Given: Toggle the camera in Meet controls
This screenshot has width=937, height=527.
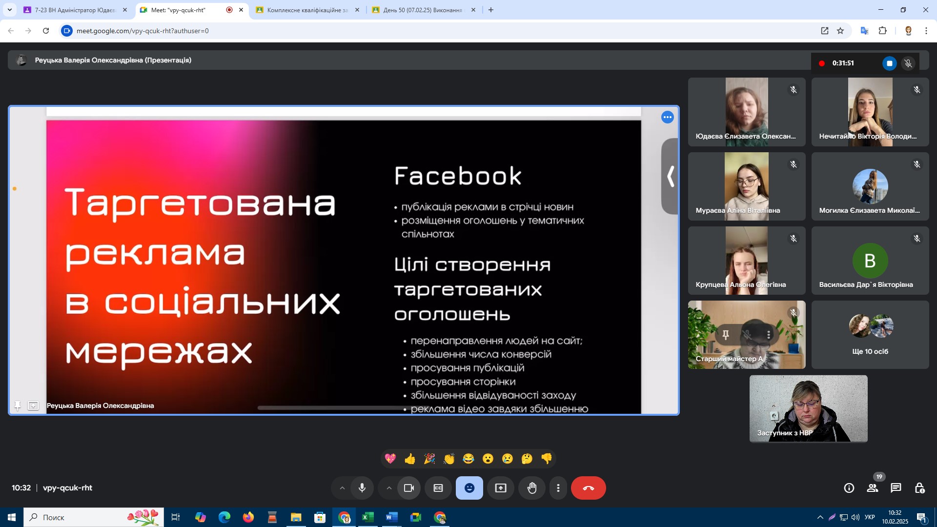Looking at the screenshot, I should click(409, 488).
